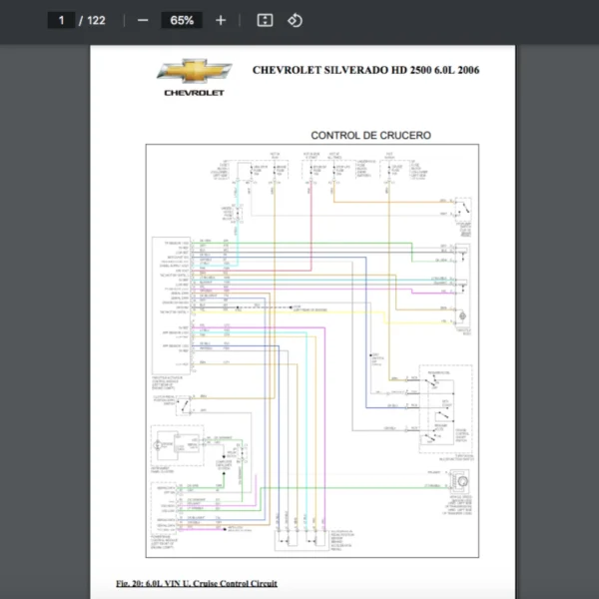Click the clutch pedal position switch symbol
Screen dimensions: 599x599
187,403
